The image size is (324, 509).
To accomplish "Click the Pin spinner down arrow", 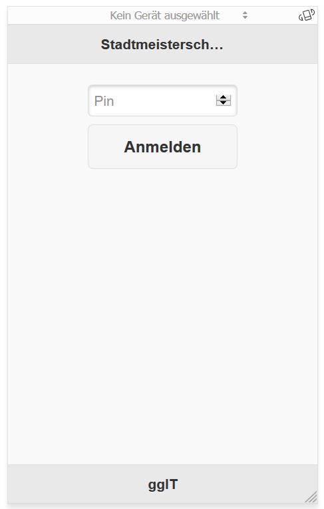I will tap(224, 103).
